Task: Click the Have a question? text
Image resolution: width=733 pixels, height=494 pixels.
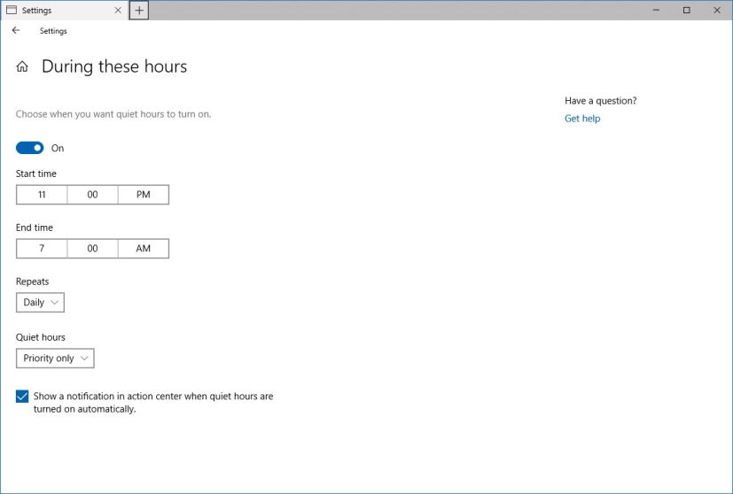Action: 601,101
